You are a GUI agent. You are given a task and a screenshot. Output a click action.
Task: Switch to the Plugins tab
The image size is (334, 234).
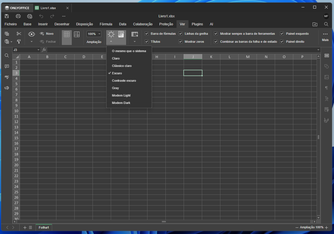coord(197,24)
